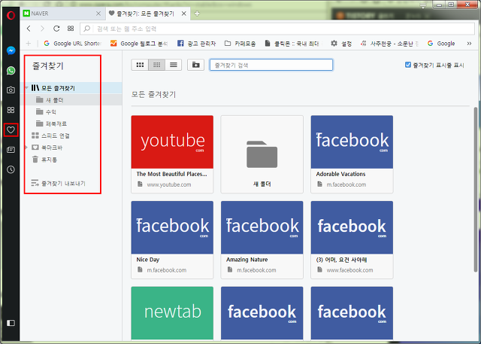Add page to bookmarks bar plus
481x344 pixels.
[29, 44]
